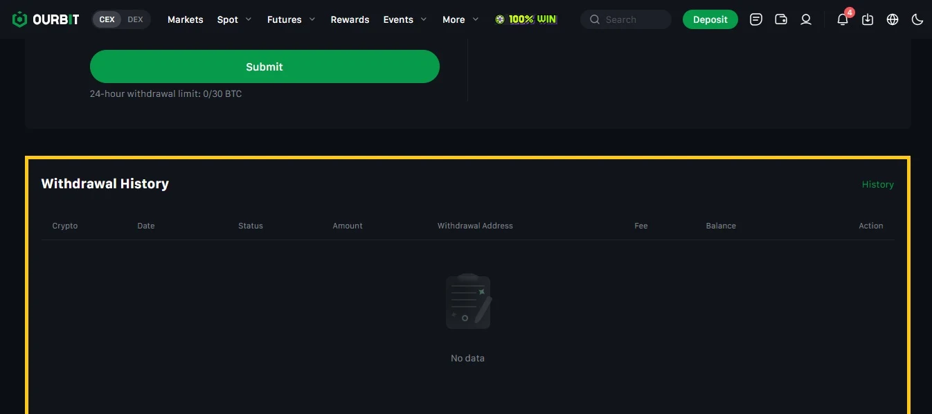This screenshot has width=932, height=414.
Task: Click the Date column header
Action: tap(146, 226)
